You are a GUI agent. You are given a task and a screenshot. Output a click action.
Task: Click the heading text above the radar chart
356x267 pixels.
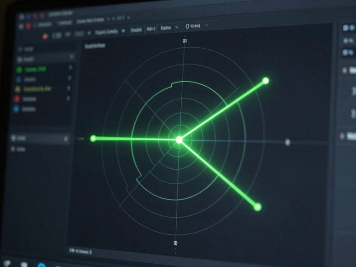pyautogui.click(x=95, y=46)
